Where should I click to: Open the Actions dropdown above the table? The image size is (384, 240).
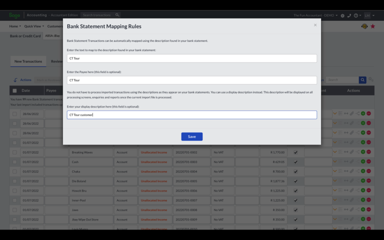click(x=22, y=80)
